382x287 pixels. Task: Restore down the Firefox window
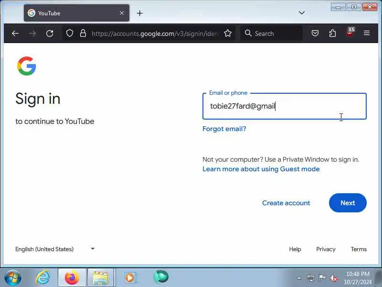click(354, 7)
